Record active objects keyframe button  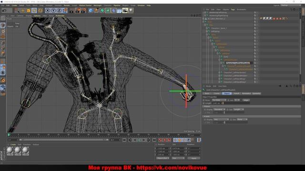pos(160,140)
